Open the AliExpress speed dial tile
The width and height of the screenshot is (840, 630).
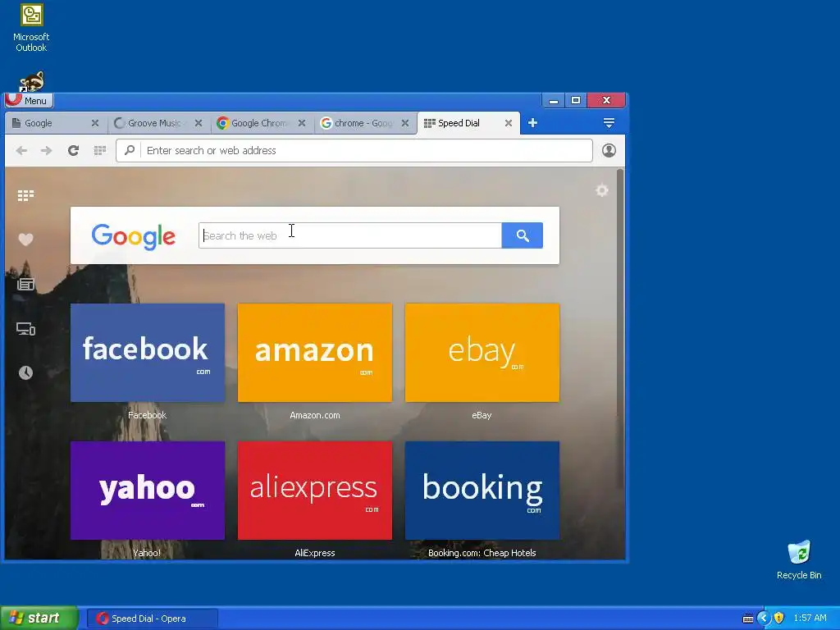click(x=315, y=491)
